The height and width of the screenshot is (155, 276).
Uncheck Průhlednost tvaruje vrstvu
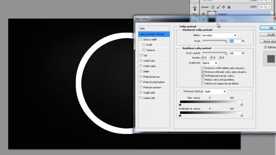coord(203,76)
